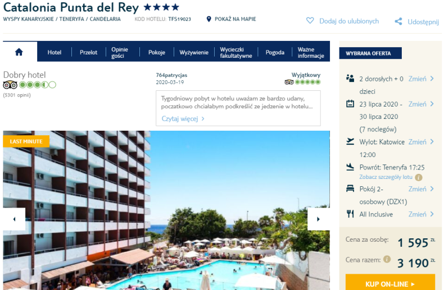Switch to the Wyżywienie tab
The image size is (444, 290).
(x=194, y=53)
